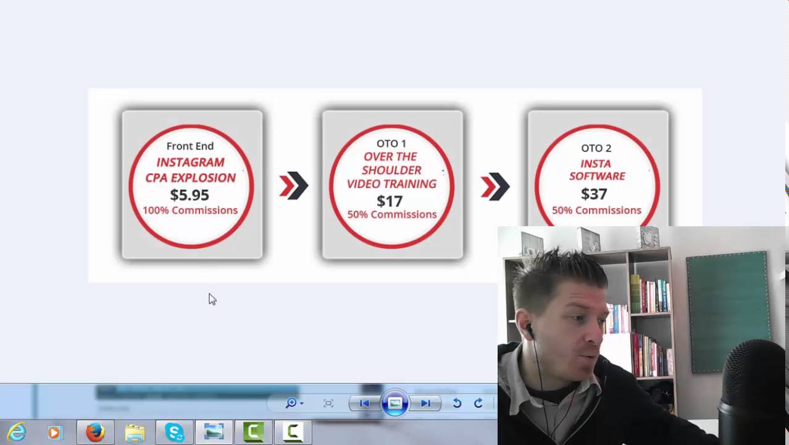Screen dimensions: 789x445
Task: Open the green Camtasia taskbar icon
Action: click(x=253, y=432)
